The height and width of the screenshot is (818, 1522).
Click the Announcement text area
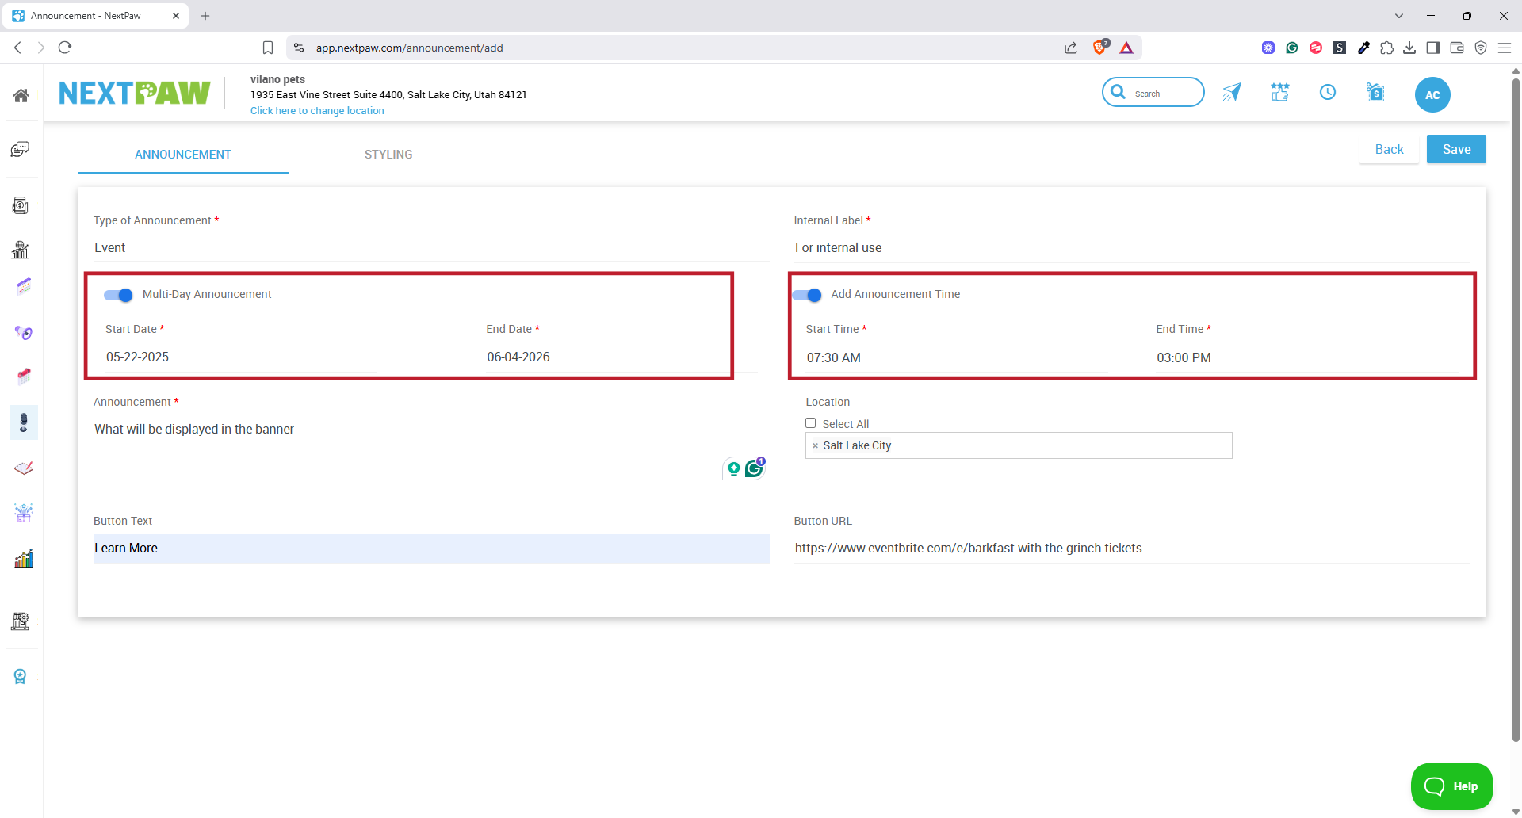click(x=431, y=452)
